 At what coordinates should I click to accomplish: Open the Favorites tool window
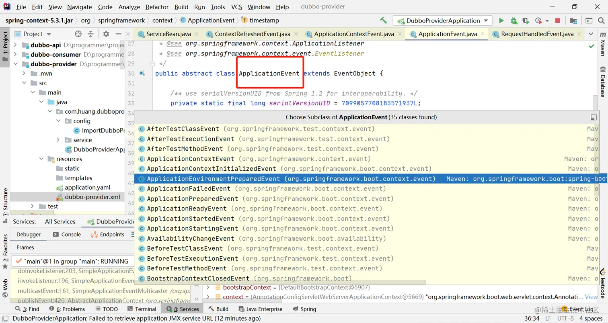coord(5,251)
